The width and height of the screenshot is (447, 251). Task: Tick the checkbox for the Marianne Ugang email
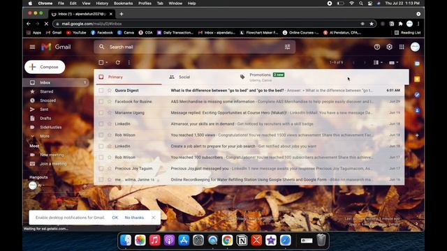click(101, 113)
